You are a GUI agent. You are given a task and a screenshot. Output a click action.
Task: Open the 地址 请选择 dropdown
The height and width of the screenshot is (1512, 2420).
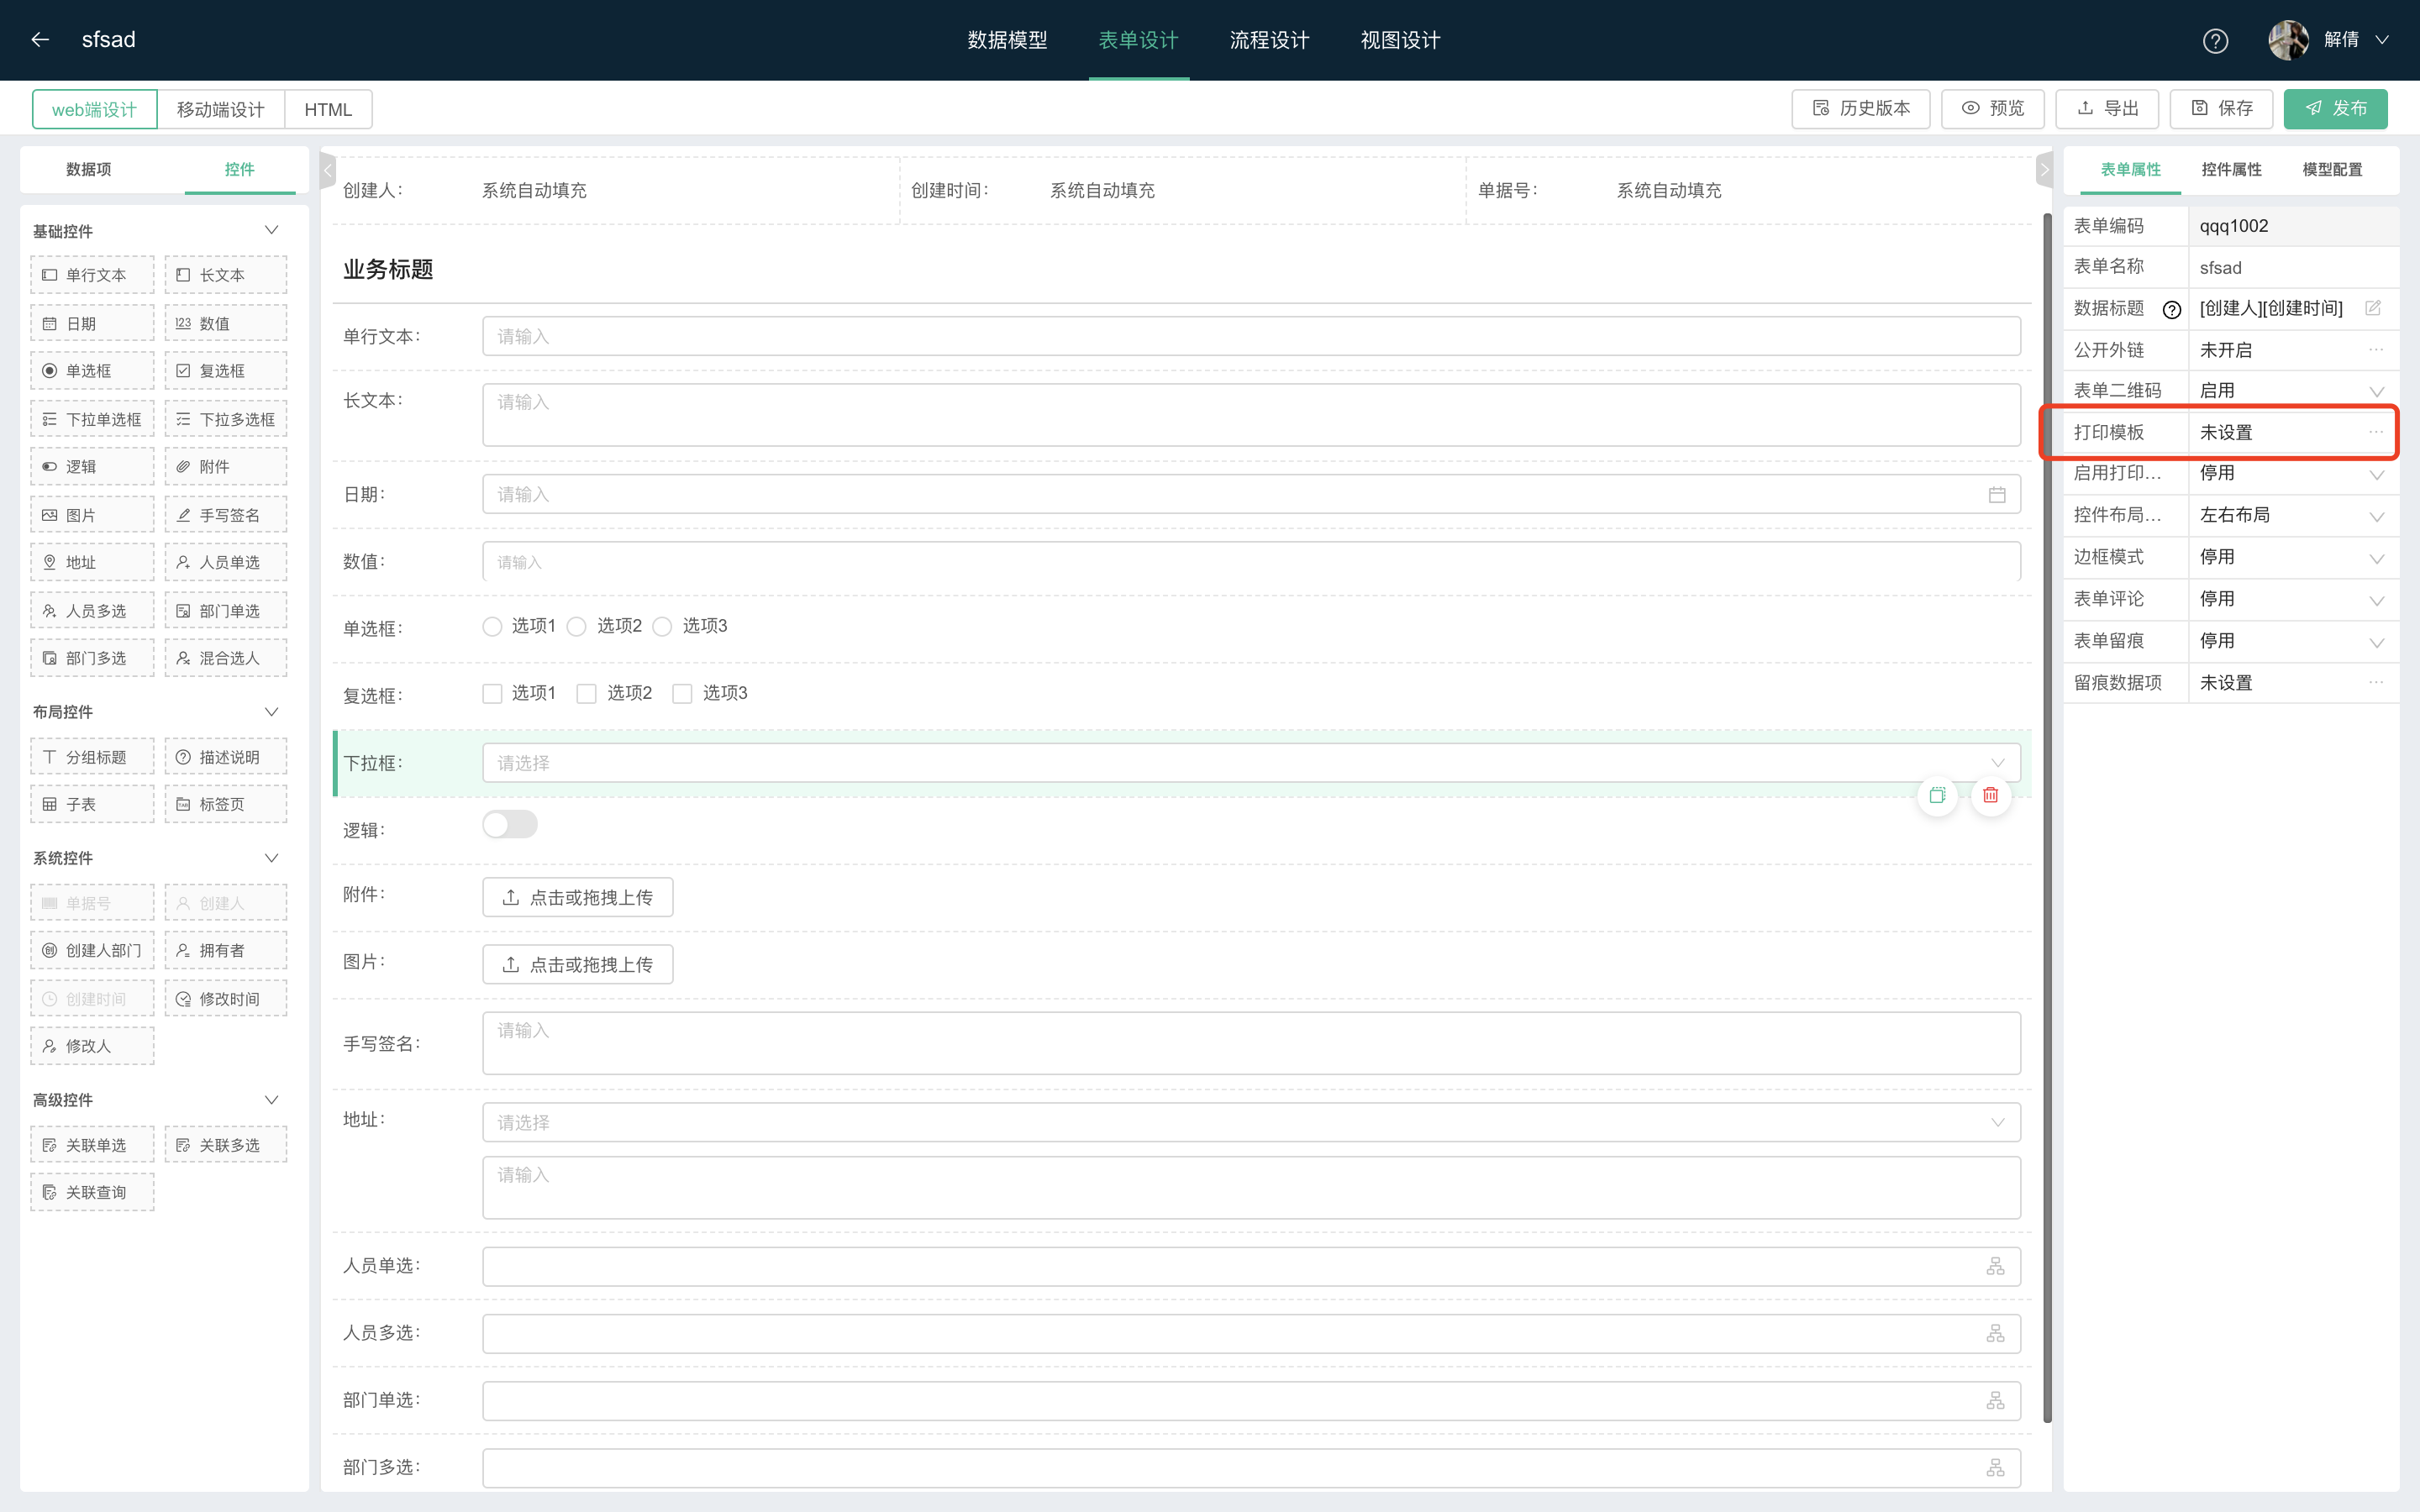(x=1251, y=1122)
